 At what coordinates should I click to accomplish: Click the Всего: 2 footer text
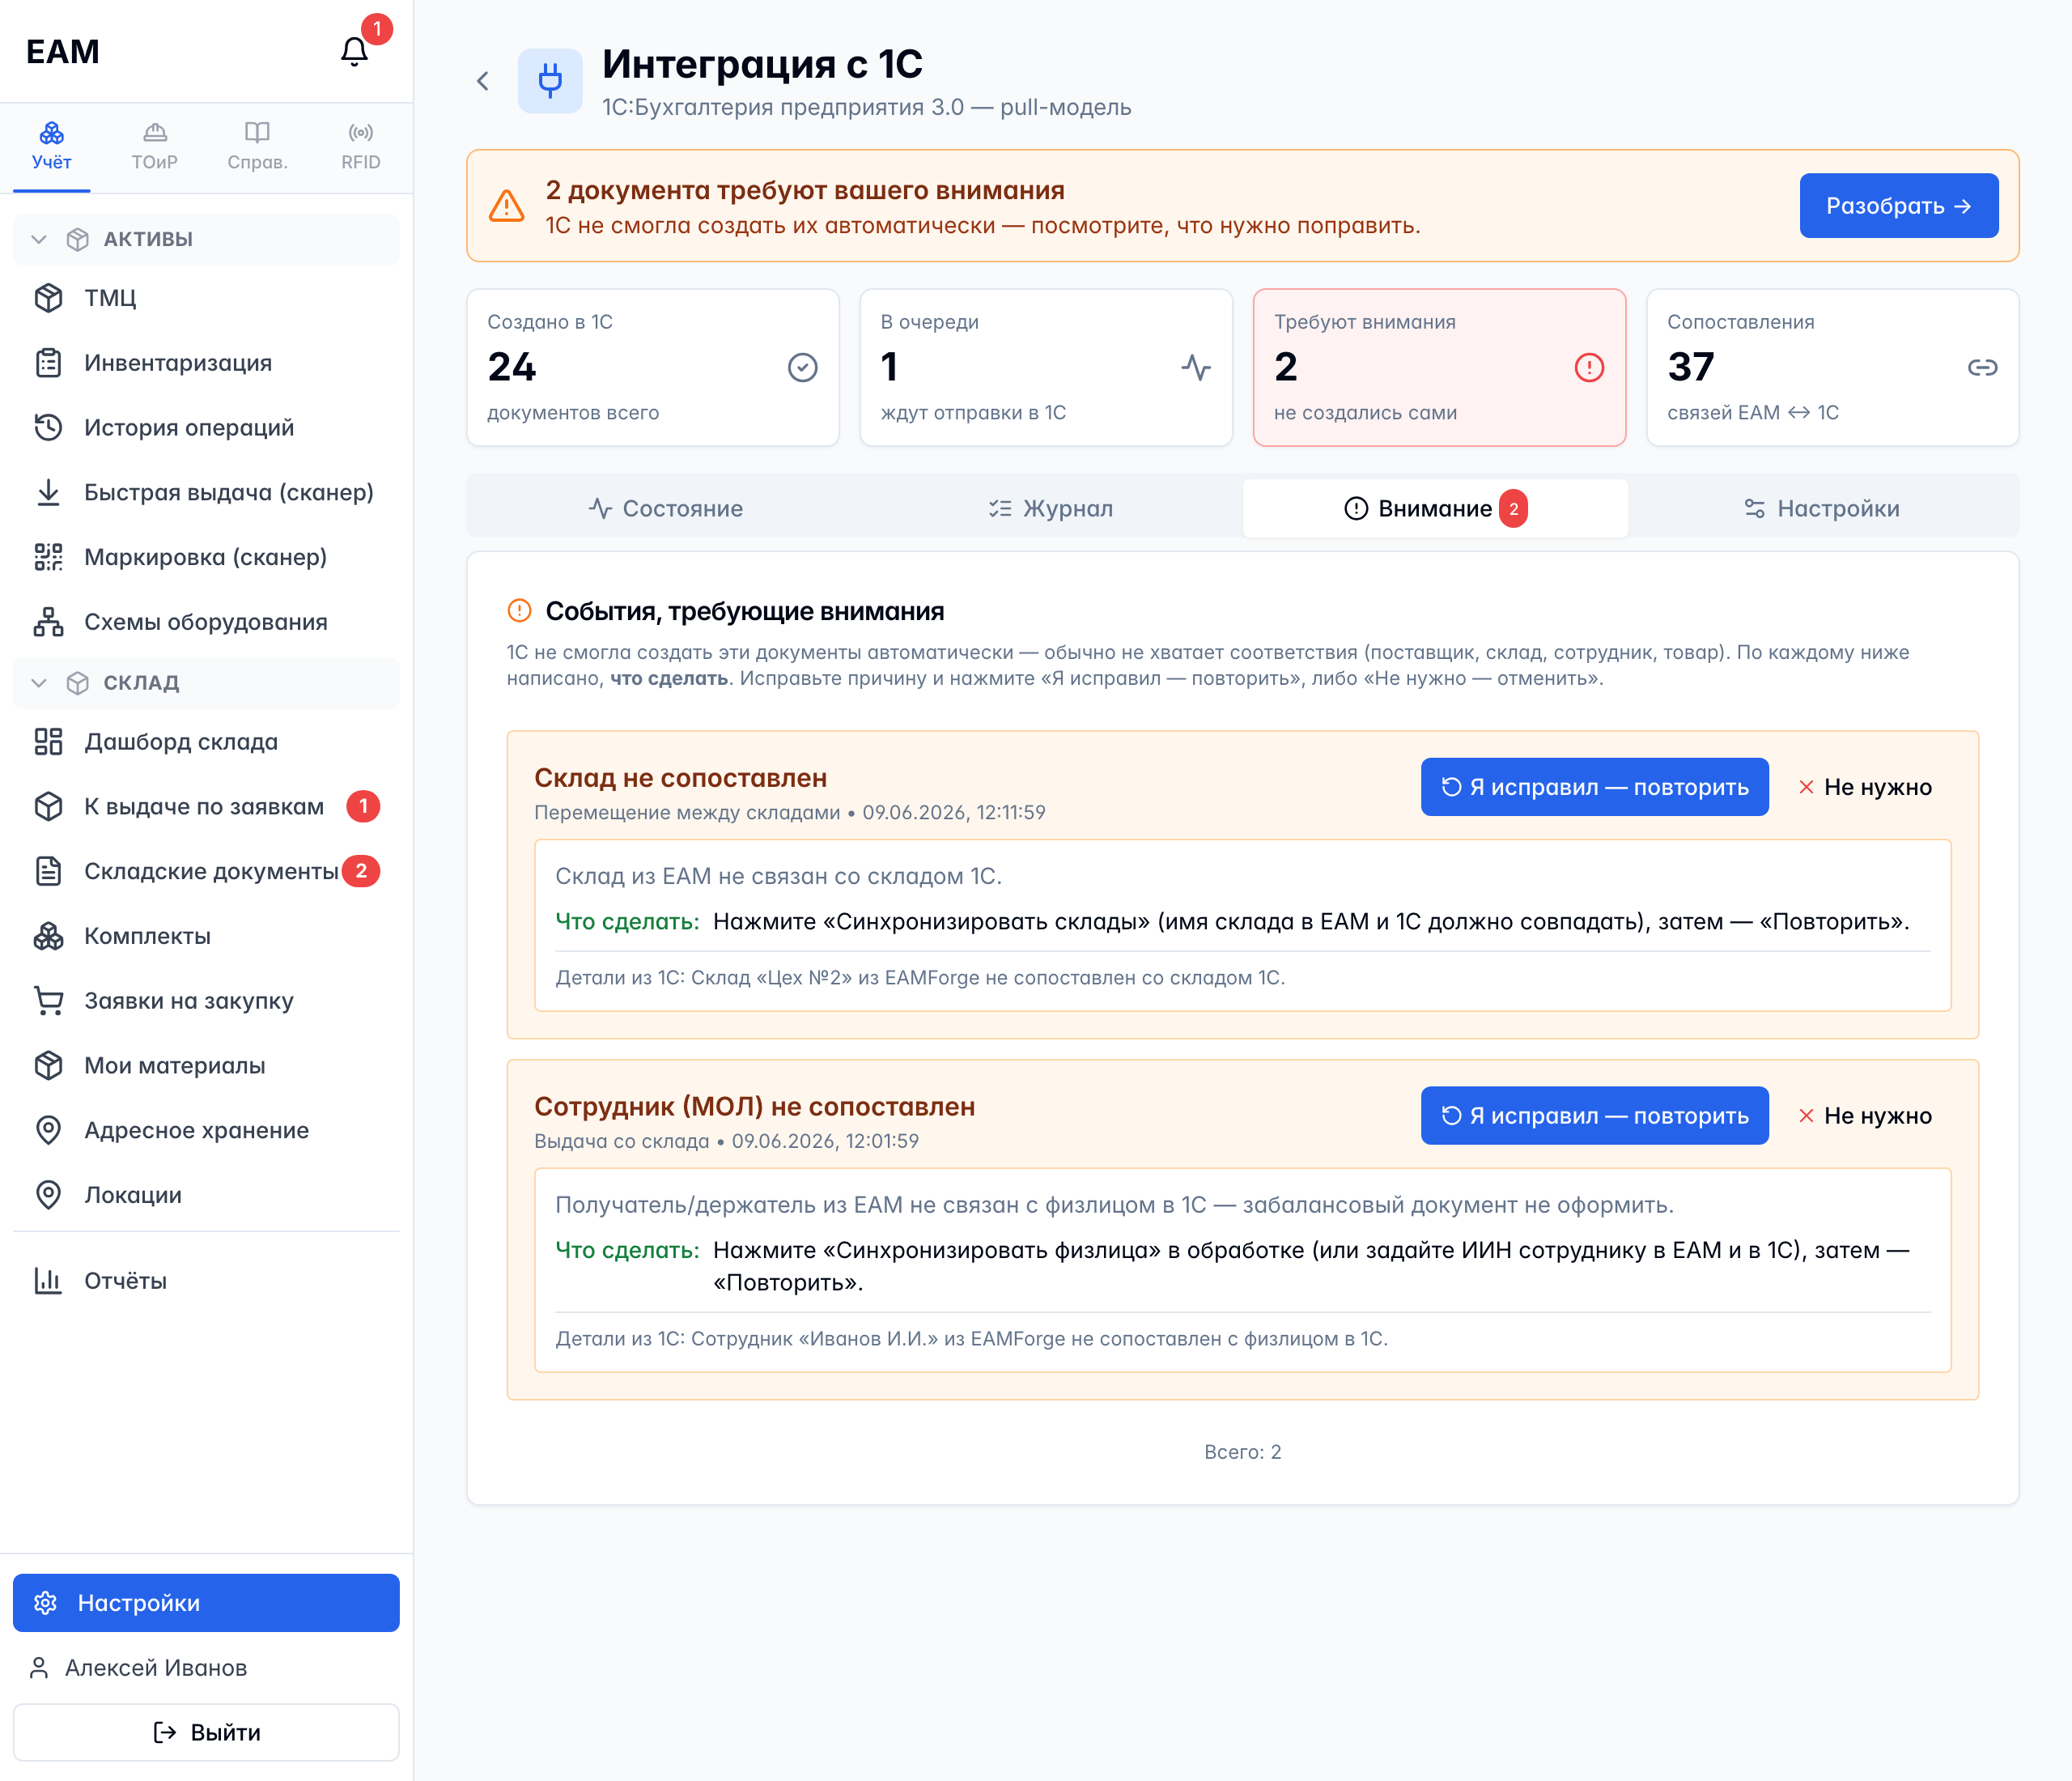pos(1243,1452)
